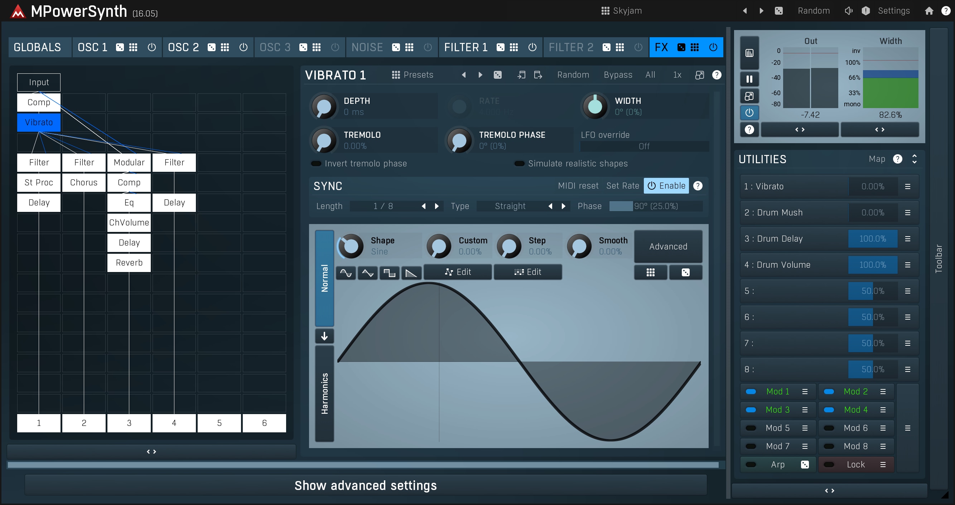Viewport: 955px width, 505px height.
Task: Open the Advanced shape settings
Action: [668, 246]
